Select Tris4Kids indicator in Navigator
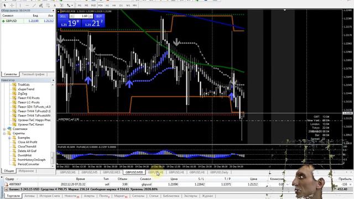The height and width of the screenshot is (199, 354). click(x=24, y=85)
